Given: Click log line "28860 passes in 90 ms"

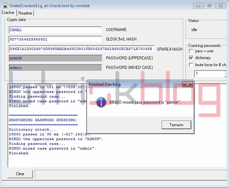Looking at the screenshot, I should tap(50, 134).
